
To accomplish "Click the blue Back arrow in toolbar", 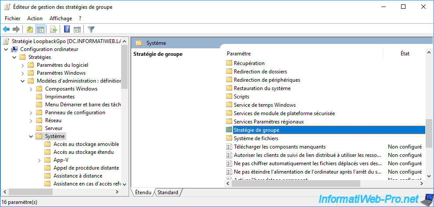I will 6,29.
